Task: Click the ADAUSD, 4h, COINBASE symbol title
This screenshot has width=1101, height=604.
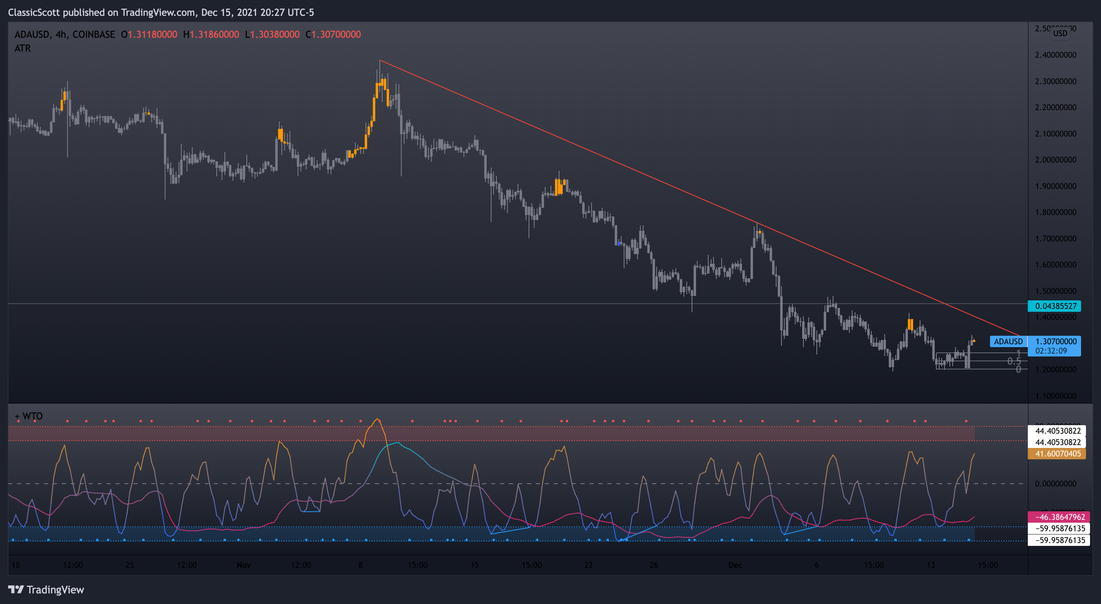Action: (65, 34)
